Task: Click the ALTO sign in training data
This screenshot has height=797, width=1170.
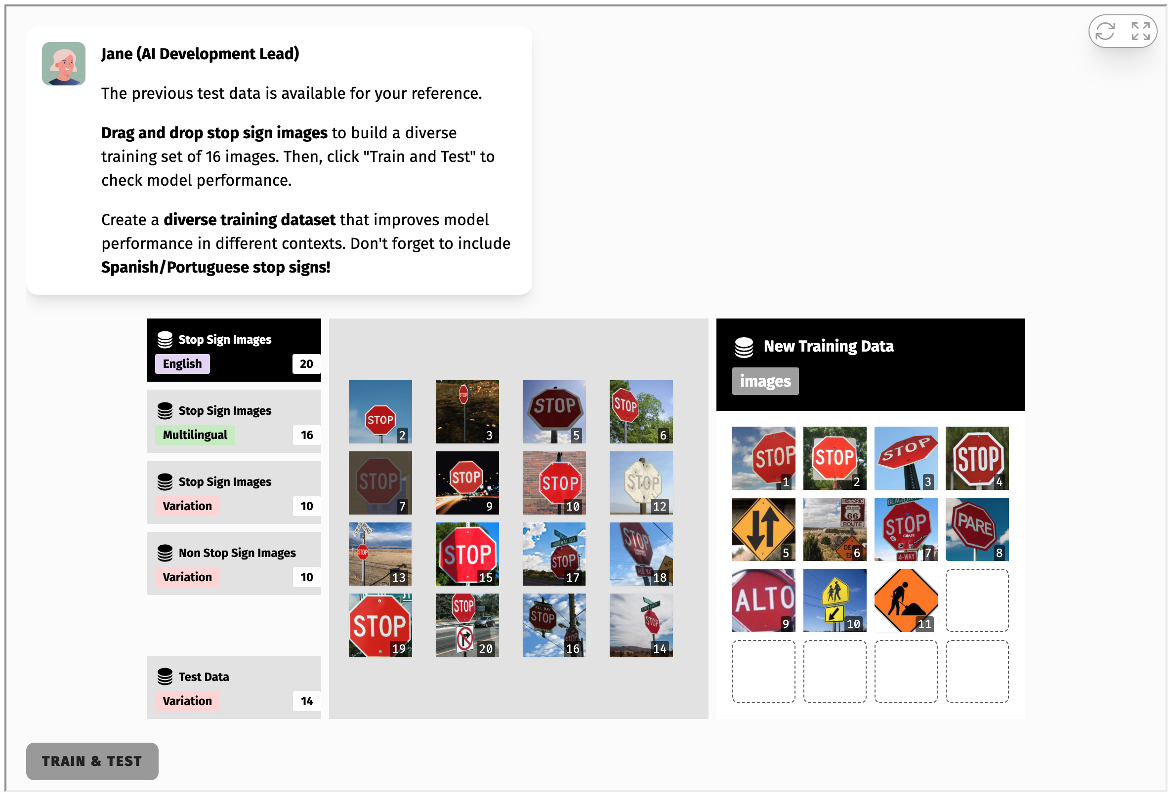Action: click(x=764, y=600)
